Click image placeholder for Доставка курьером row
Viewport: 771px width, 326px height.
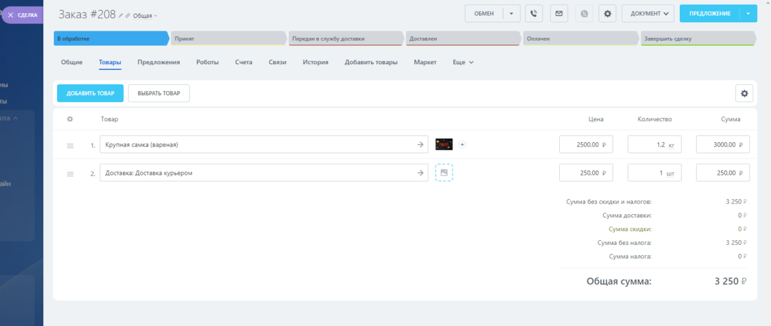[444, 173]
